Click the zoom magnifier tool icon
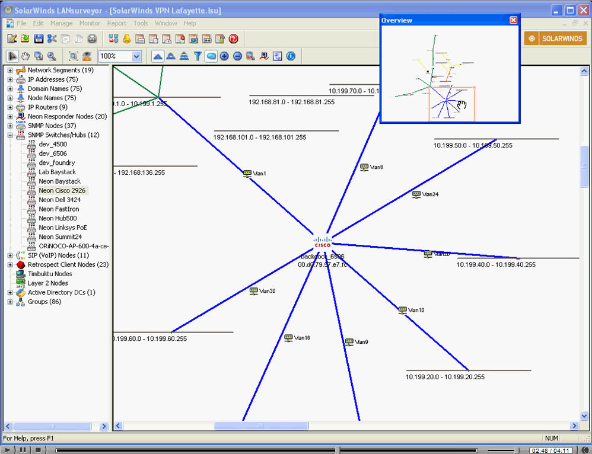The image size is (592, 454). (x=52, y=56)
